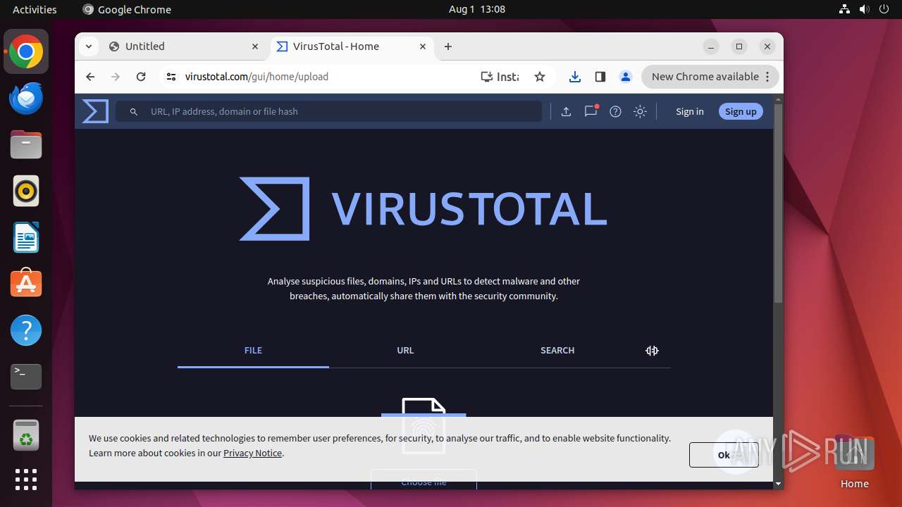Viewport: 902px width, 507px height.
Task: Open Chrome downloads icon
Action: click(x=575, y=77)
